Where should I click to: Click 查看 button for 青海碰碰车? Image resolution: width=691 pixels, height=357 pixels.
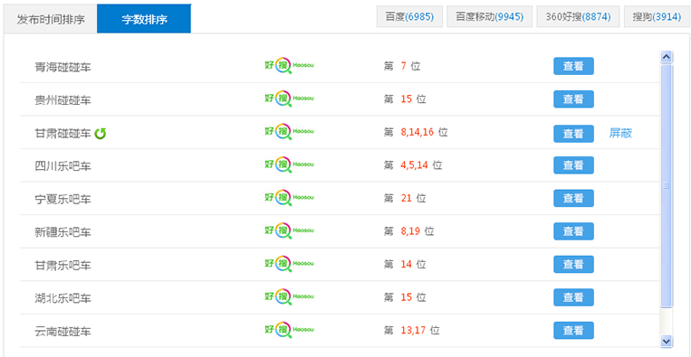point(573,66)
